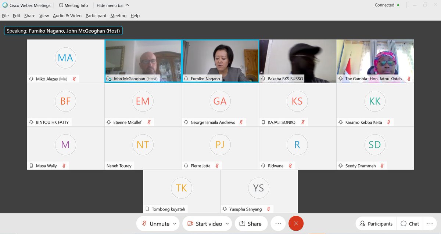This screenshot has height=234, width=441.
Task: Open the Edit menu
Action: point(17,16)
